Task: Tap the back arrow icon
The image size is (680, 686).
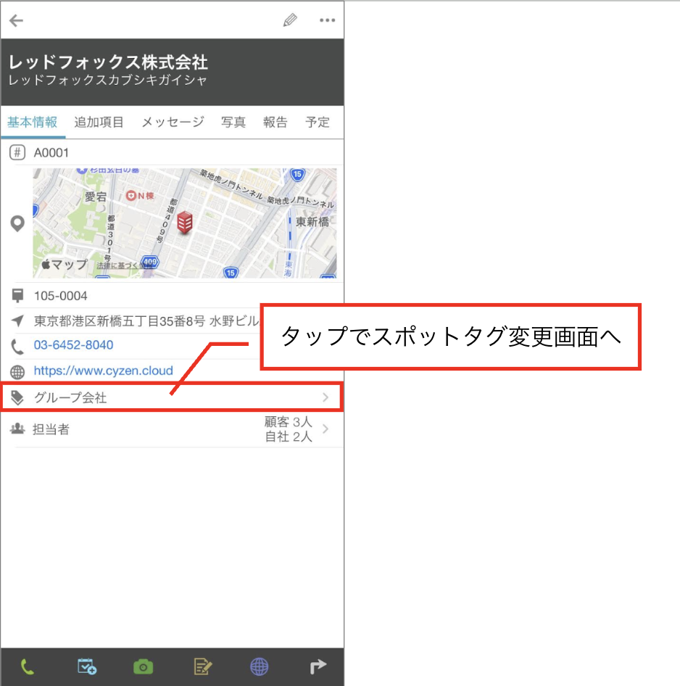Action: (16, 20)
